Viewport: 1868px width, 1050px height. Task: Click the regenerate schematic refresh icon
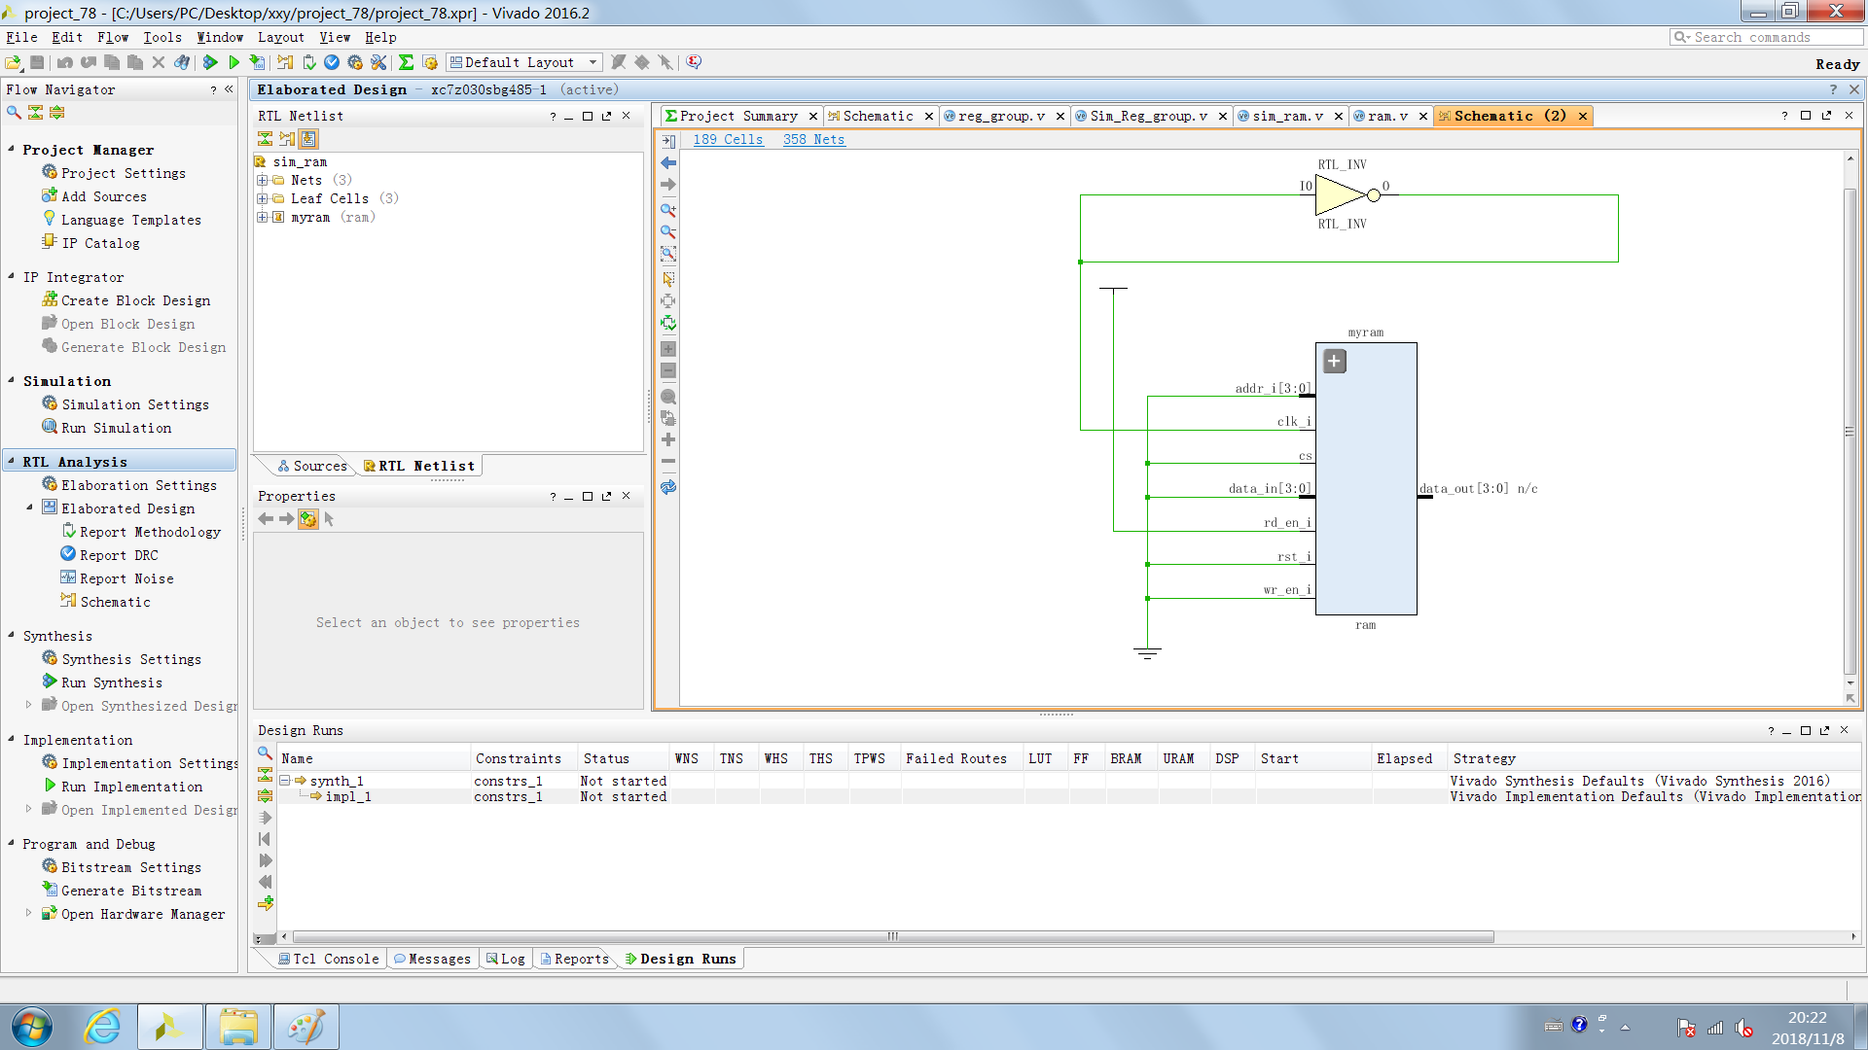667,487
